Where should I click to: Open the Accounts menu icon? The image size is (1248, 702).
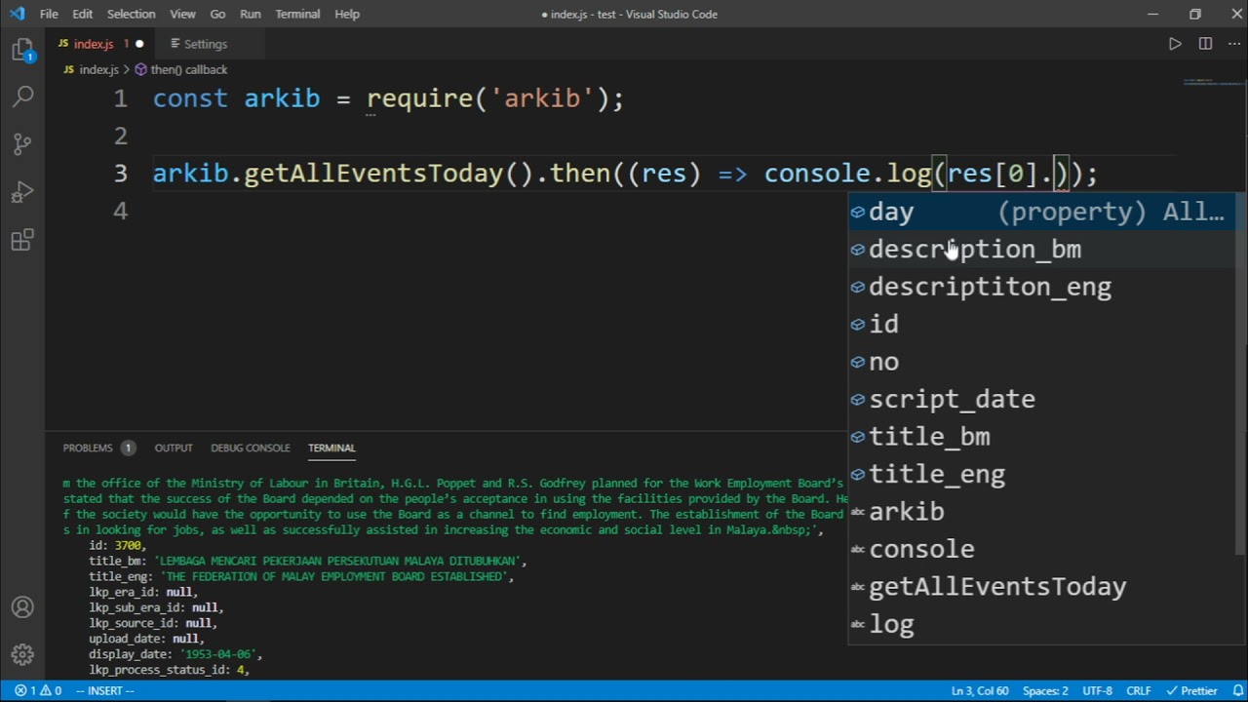22,607
